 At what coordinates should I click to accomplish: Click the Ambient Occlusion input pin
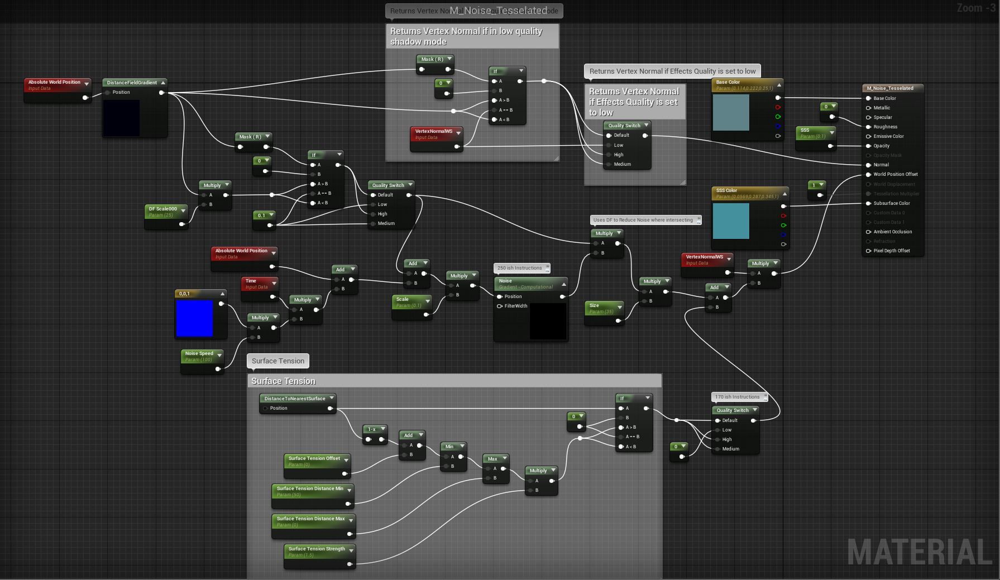[868, 232]
